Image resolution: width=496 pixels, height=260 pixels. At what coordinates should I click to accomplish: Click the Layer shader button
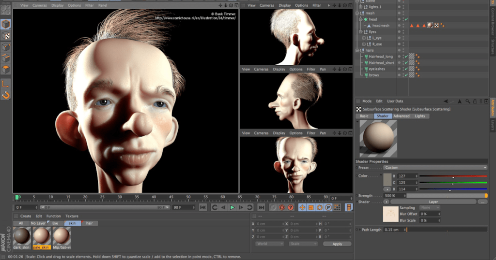coord(434,202)
